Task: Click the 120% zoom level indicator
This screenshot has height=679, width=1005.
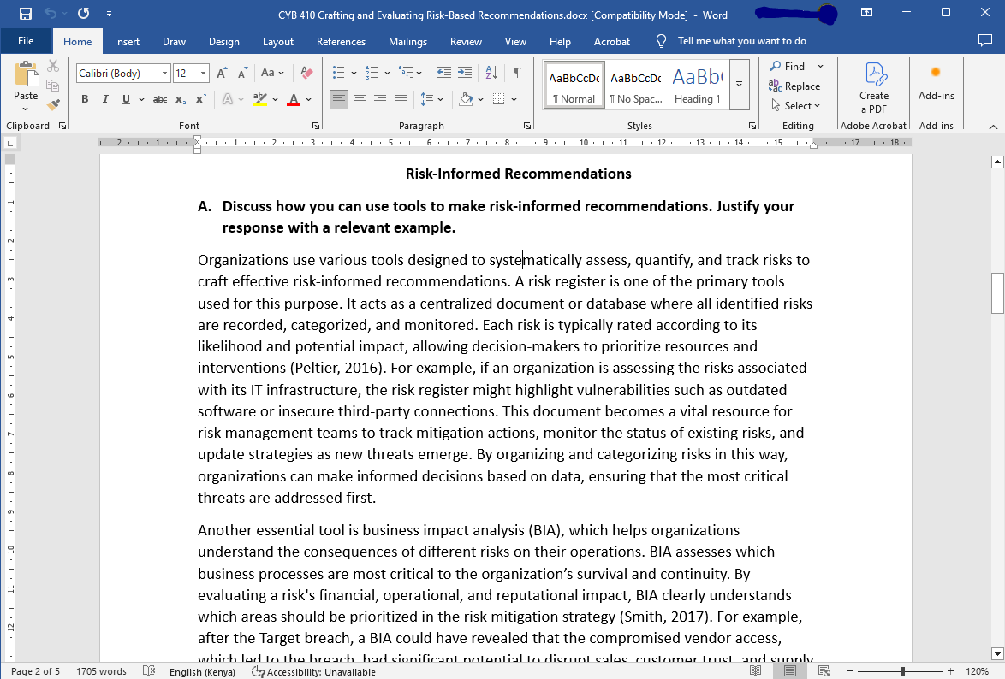Action: [x=977, y=671]
